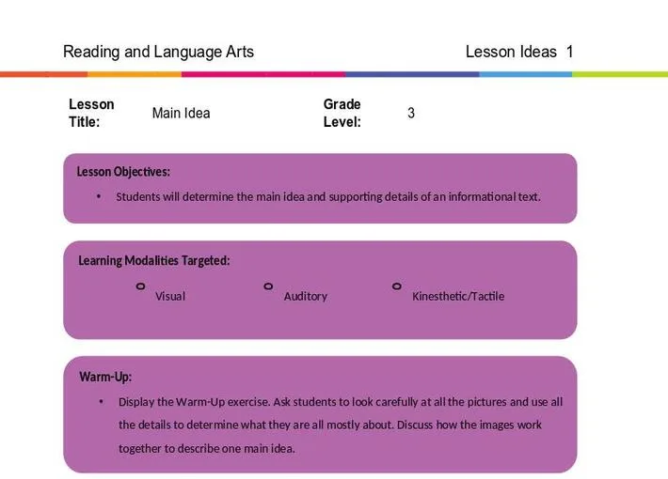Screen dimensions: 668x479
Task: Click the Visual label text
Action: [170, 296]
